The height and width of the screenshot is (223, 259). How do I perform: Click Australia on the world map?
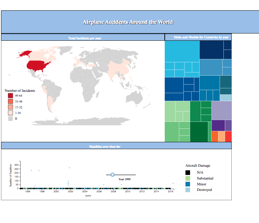coord(134,98)
